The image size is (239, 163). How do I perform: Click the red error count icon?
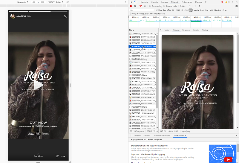(223, 2)
